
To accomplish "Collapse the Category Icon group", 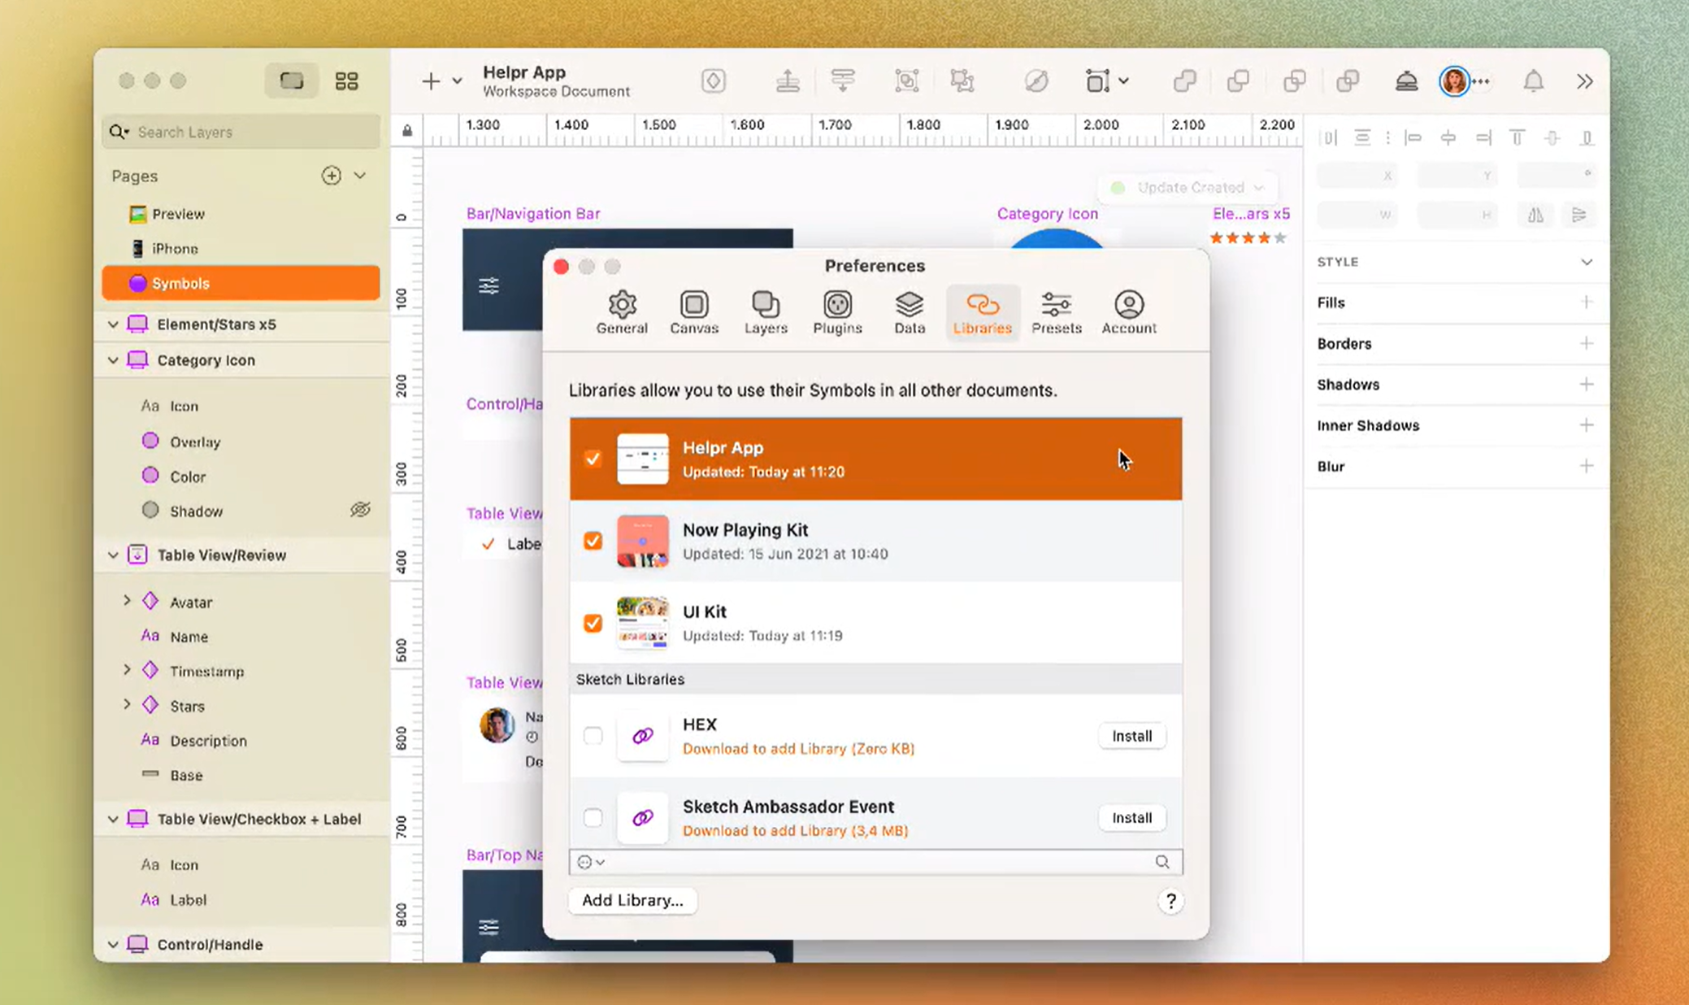I will [x=113, y=360].
